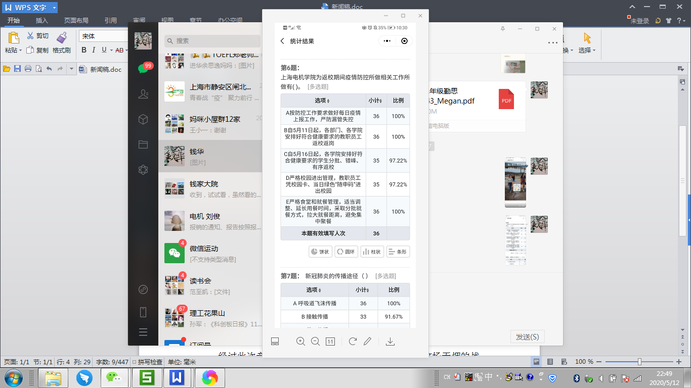Toggle bold formatting in WPS ribbon
The image size is (691, 388).
[84, 50]
